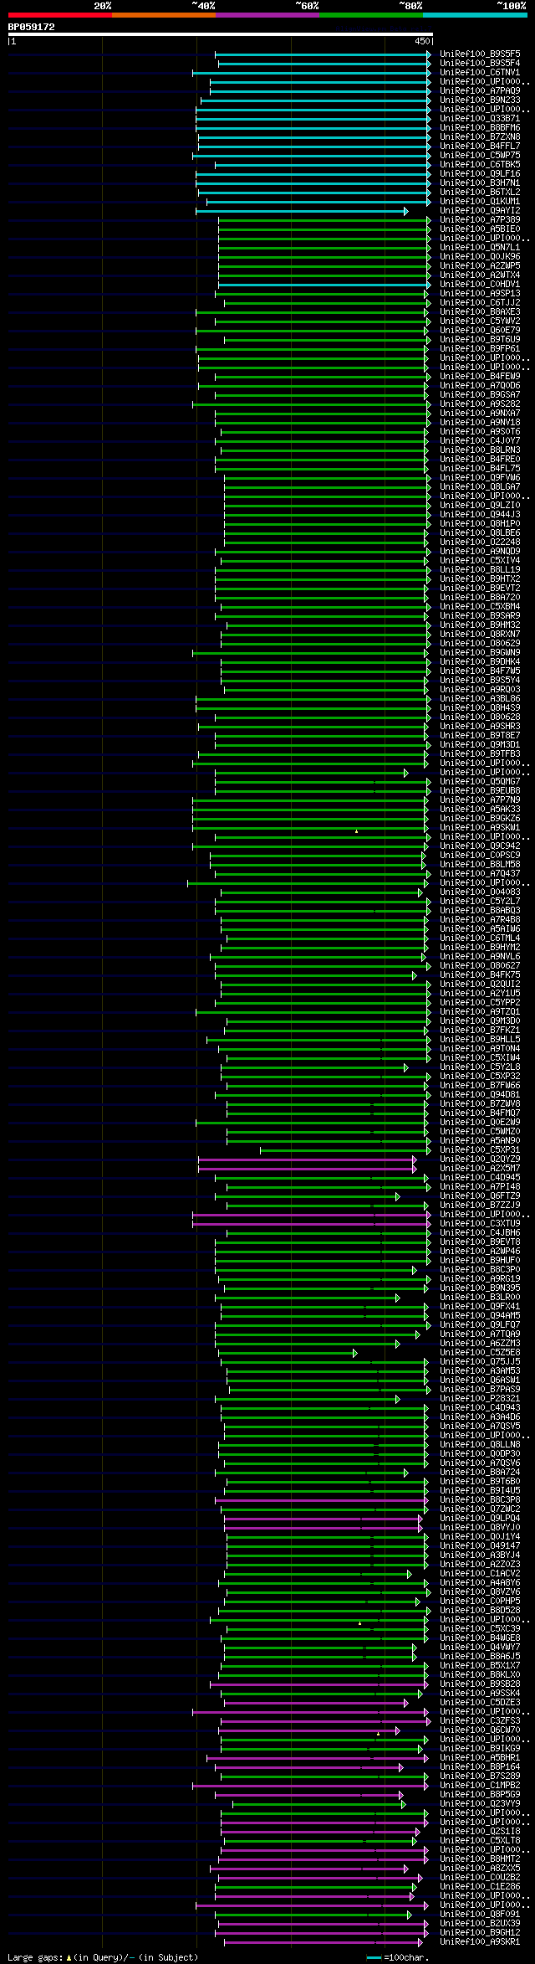Open the UniRef100_C6TNV1 hit label
This screenshot has height=1964, width=535.
[x=480, y=72]
